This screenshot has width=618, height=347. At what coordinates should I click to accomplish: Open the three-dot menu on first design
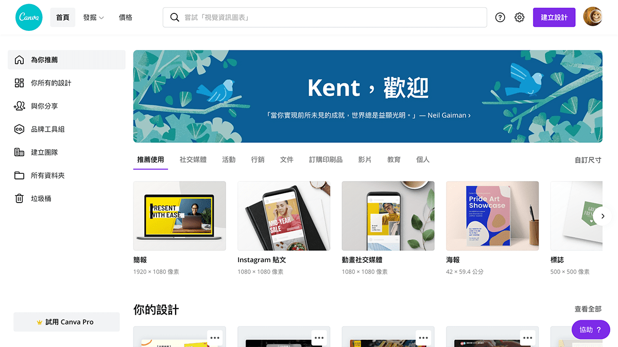pos(215,338)
